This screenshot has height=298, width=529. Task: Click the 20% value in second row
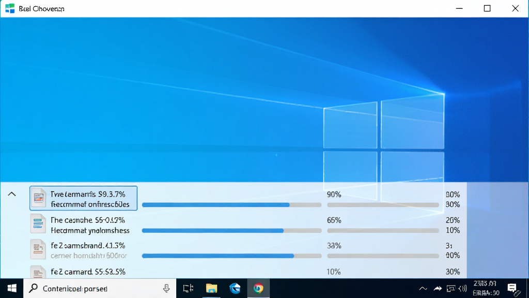(x=453, y=220)
